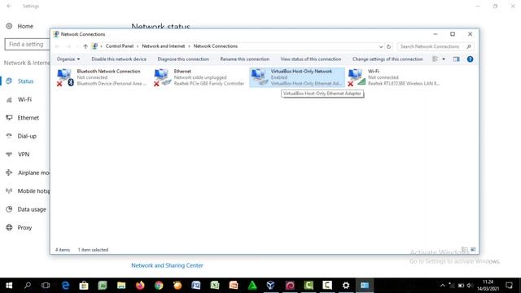Click the volume icon in the system tray

tap(470, 286)
